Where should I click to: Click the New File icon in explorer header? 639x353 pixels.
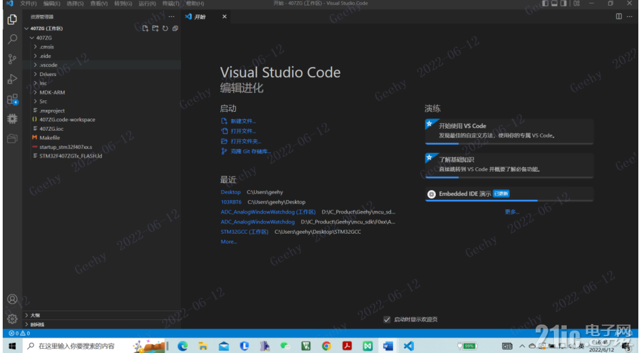(145, 28)
